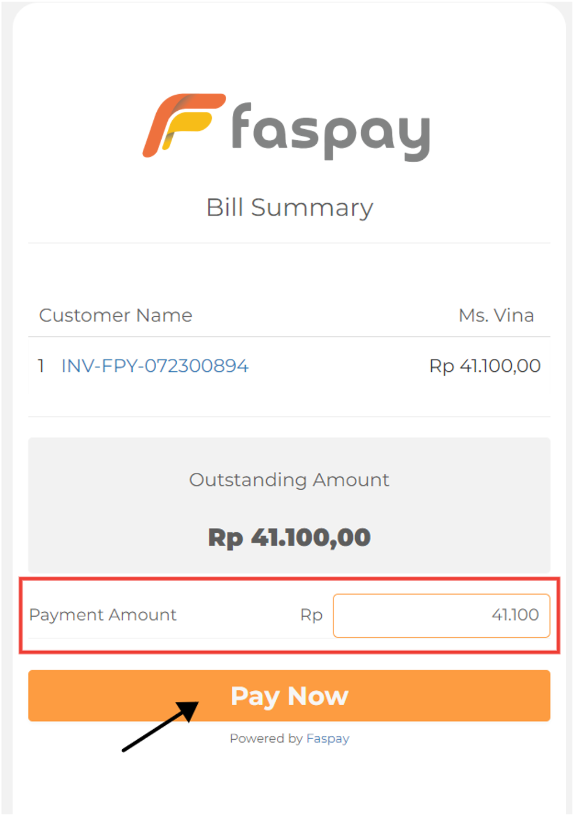573x816 pixels.
Task: Focus the Payment Amount input field
Action: pos(441,615)
